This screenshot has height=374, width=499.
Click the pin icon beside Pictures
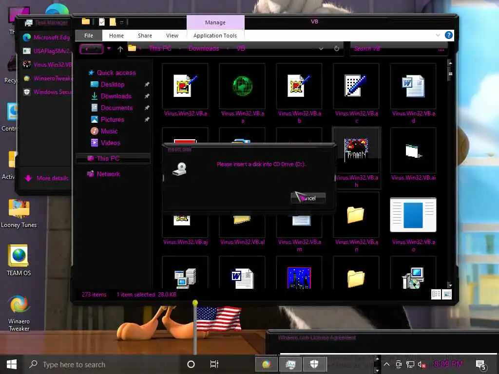(x=147, y=120)
